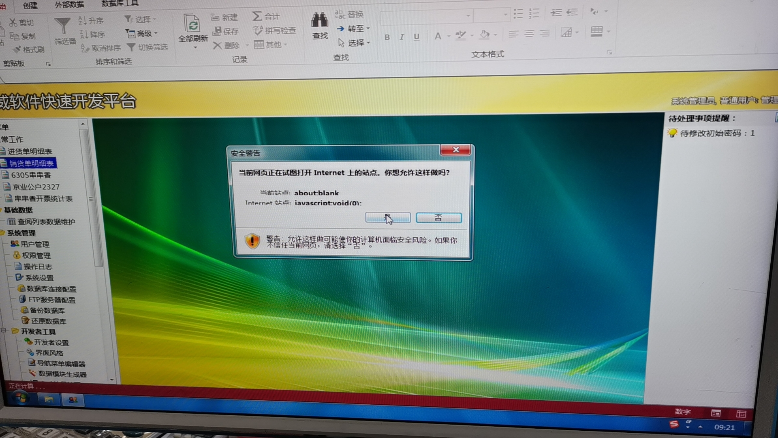Image resolution: width=778 pixels, height=438 pixels.
Task: Click 剪切 cut
Action: tap(21, 23)
